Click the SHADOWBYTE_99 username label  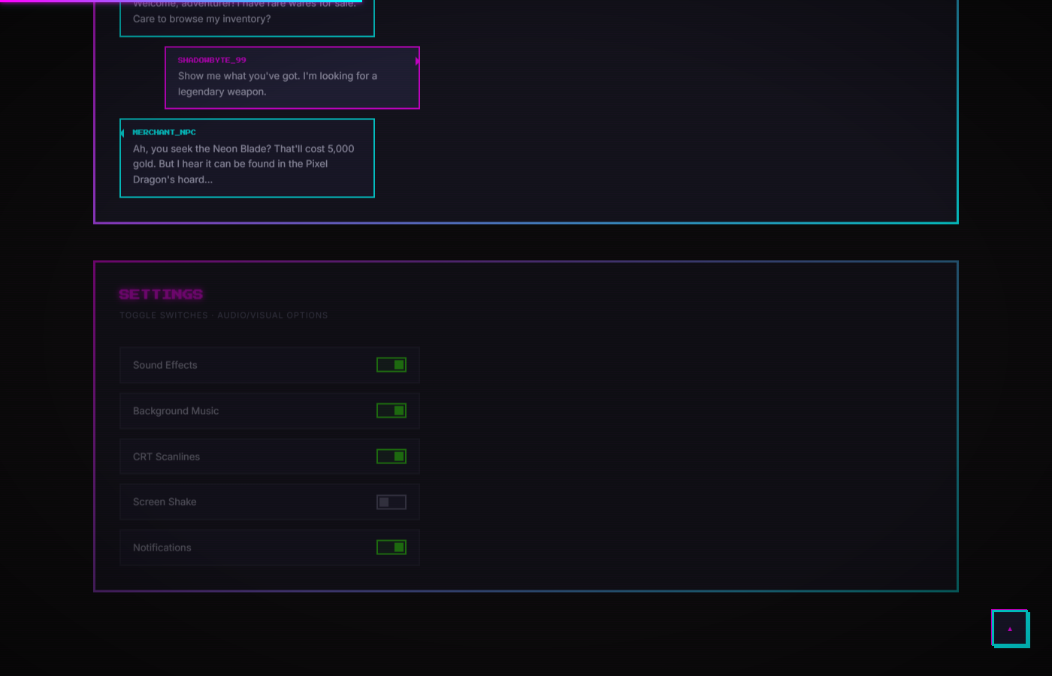click(x=212, y=60)
